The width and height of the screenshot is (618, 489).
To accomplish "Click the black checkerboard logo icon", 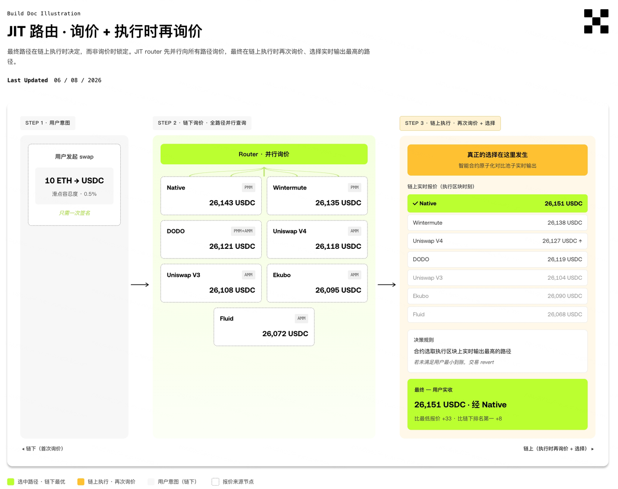I will click(596, 21).
